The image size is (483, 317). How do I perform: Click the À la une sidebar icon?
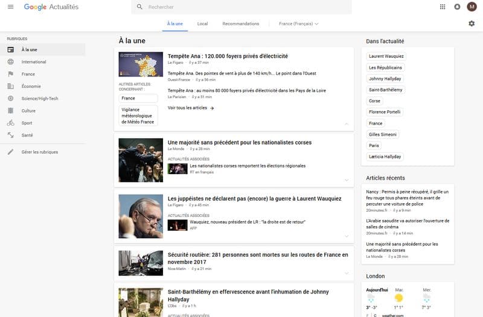click(10, 49)
